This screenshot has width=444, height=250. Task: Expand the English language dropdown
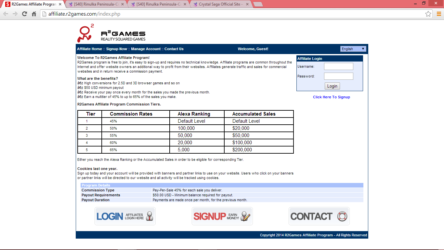[x=353, y=49]
